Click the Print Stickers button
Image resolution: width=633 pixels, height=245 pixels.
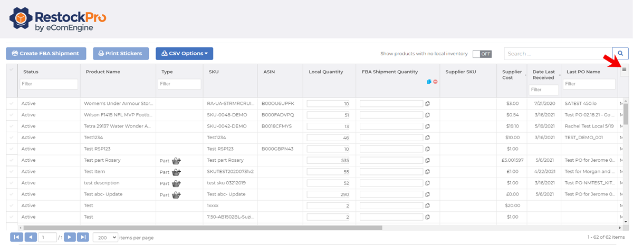(x=121, y=53)
